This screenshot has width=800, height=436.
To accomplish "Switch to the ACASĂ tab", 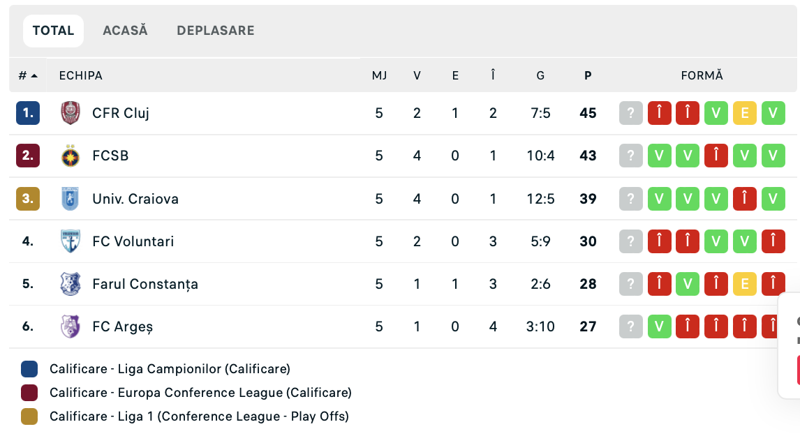I will pos(125,31).
